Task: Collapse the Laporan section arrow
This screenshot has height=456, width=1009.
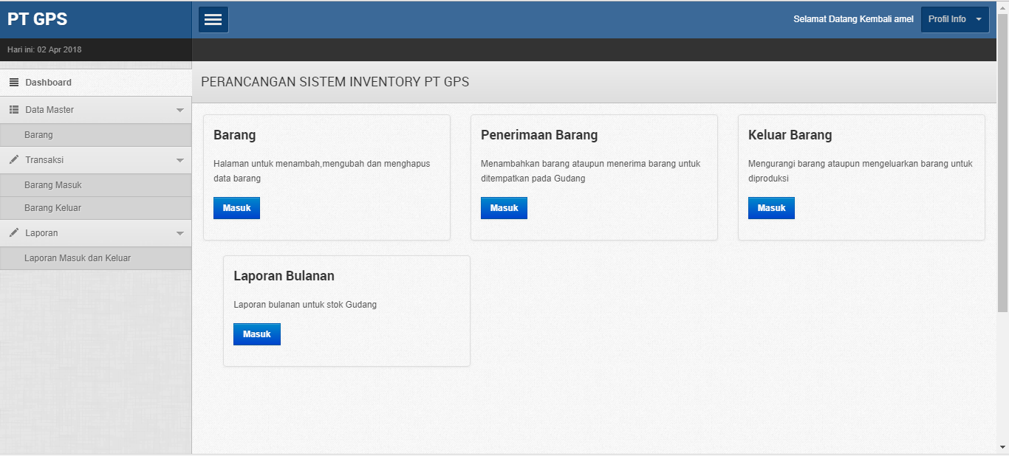Action: coord(179,233)
